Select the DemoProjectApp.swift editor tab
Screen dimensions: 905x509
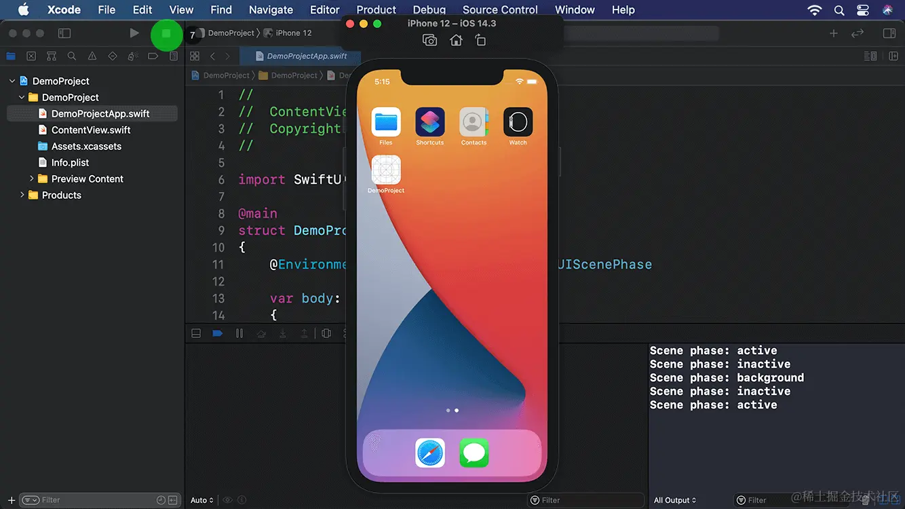tap(299, 56)
